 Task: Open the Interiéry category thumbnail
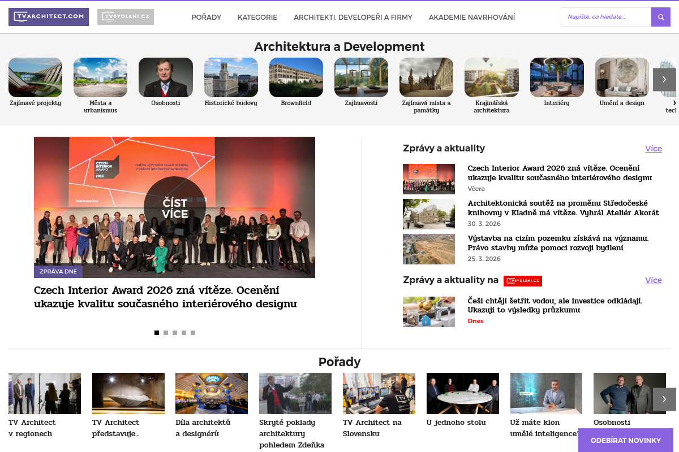pos(556,77)
